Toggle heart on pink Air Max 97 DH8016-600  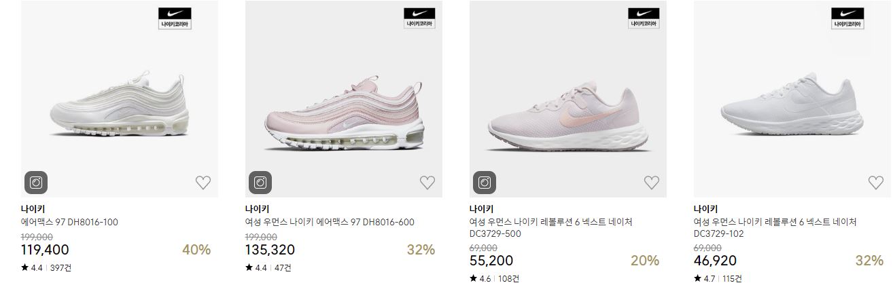pos(427,182)
